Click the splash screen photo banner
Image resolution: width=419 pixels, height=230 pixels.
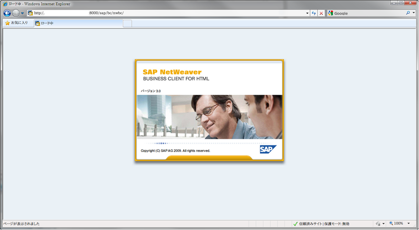pyautogui.click(x=209, y=117)
